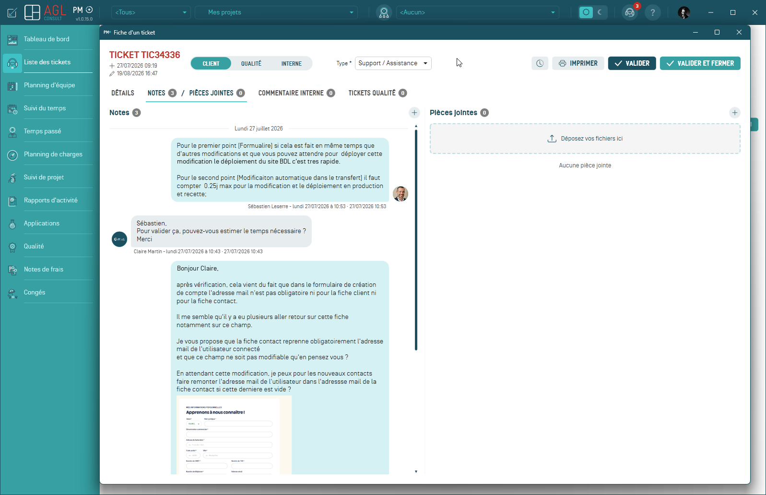Screen dimensions: 766x495
Task: Select the PIÈCES JOINTES tab
Action: click(217, 93)
